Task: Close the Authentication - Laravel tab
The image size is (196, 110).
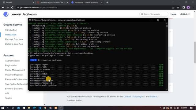Action: click(x=67, y=2)
